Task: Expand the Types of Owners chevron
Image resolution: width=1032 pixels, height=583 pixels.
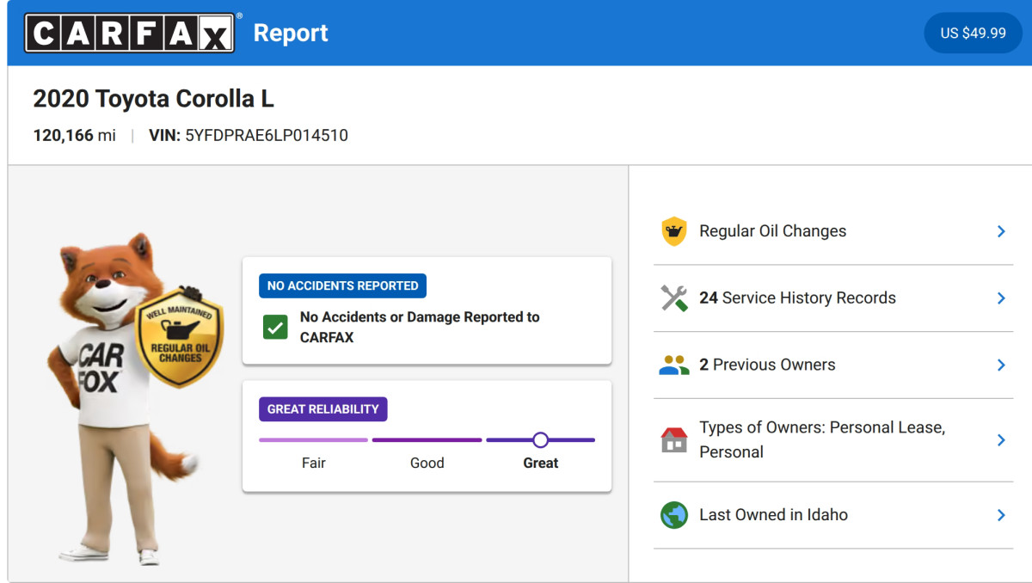Action: coord(1001,440)
